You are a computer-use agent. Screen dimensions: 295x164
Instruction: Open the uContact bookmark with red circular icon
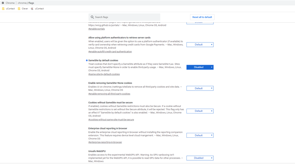(38, 8)
